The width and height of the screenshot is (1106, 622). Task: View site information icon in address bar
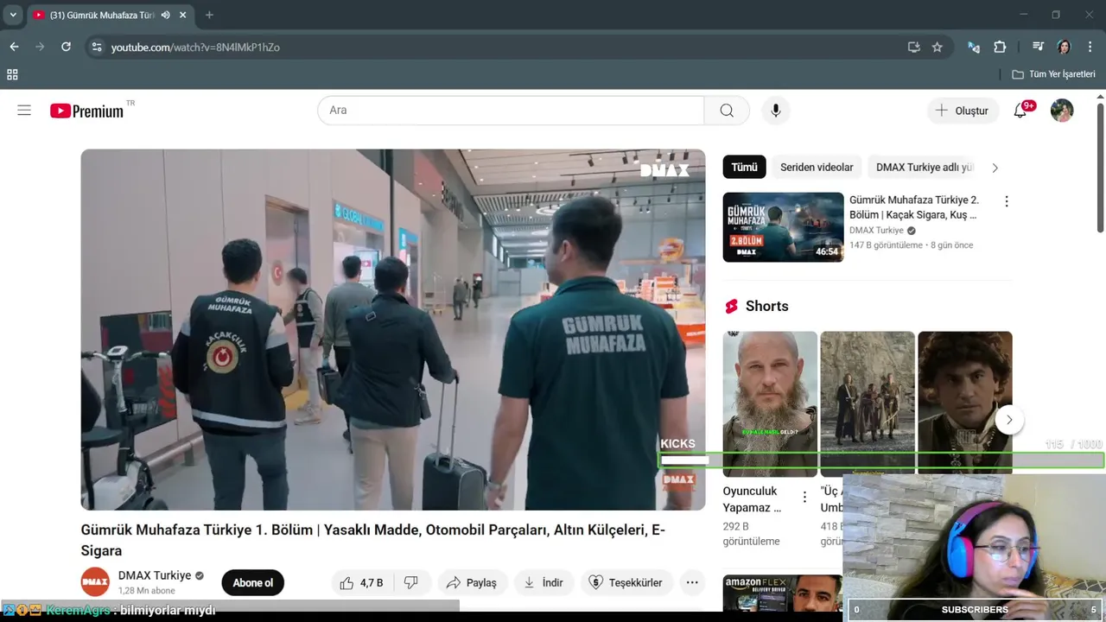click(97, 48)
